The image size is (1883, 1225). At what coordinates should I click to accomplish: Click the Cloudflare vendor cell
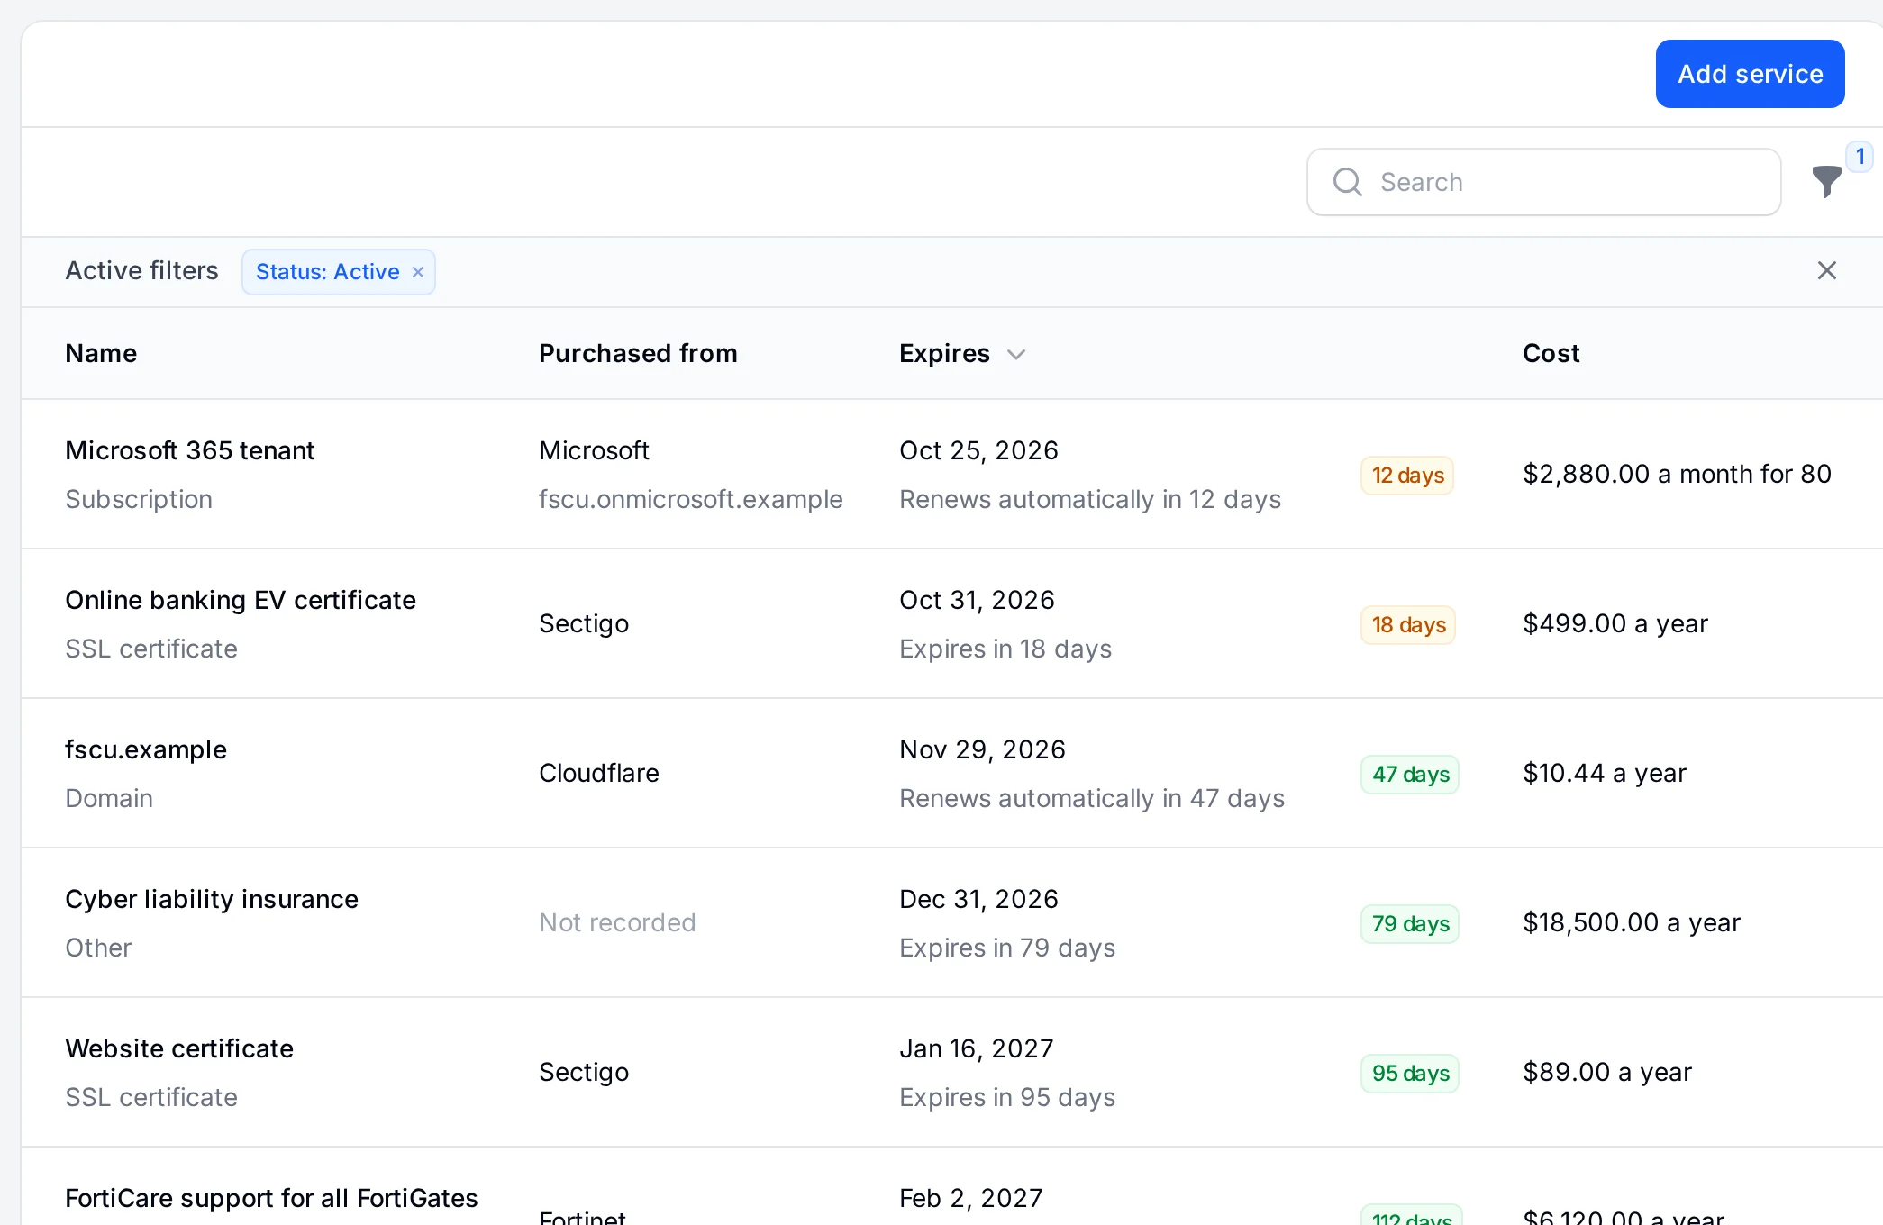pyautogui.click(x=599, y=773)
